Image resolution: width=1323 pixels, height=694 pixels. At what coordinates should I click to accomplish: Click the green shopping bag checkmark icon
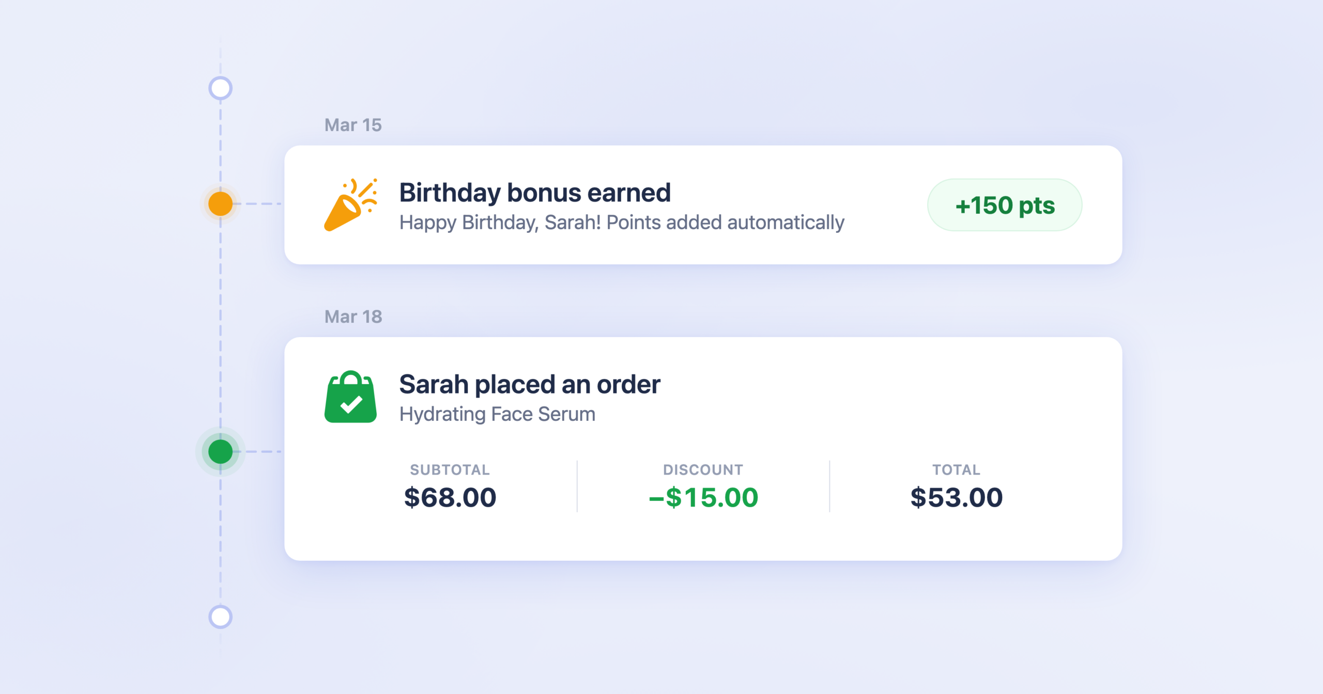[x=350, y=397]
